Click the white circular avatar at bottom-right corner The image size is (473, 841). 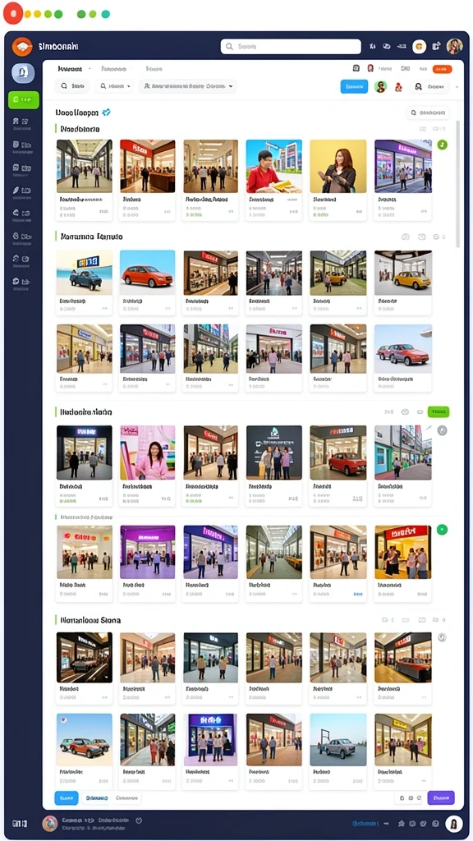(453, 823)
